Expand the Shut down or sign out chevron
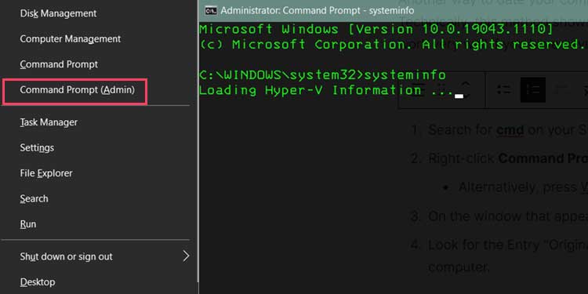 click(186, 256)
